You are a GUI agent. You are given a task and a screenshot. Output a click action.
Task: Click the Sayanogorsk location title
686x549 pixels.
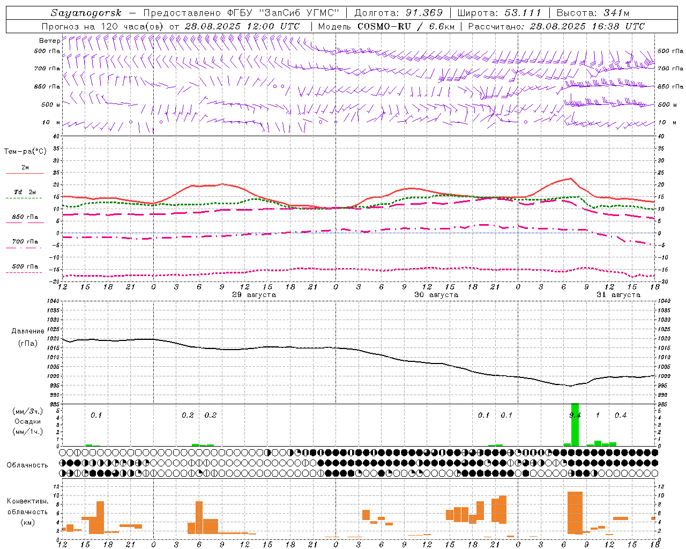[x=86, y=13]
